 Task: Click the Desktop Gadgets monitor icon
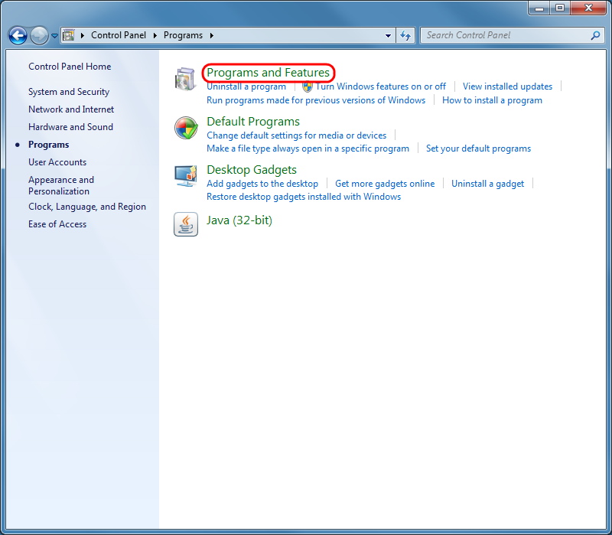click(186, 176)
